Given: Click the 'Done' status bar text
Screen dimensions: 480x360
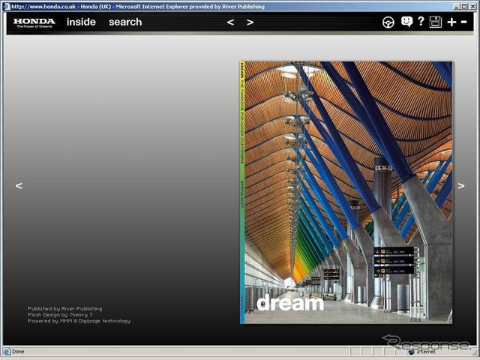Looking at the screenshot, I should tap(18, 352).
